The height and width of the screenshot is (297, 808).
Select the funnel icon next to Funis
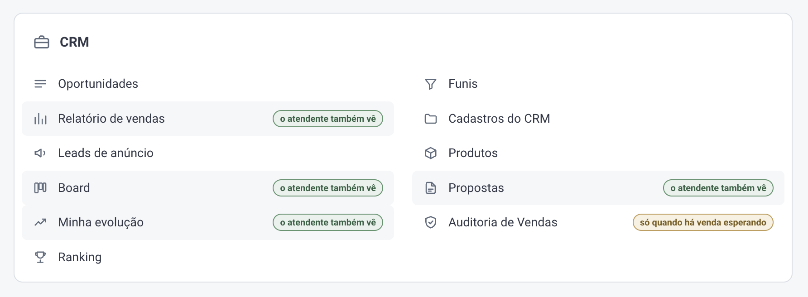(431, 84)
